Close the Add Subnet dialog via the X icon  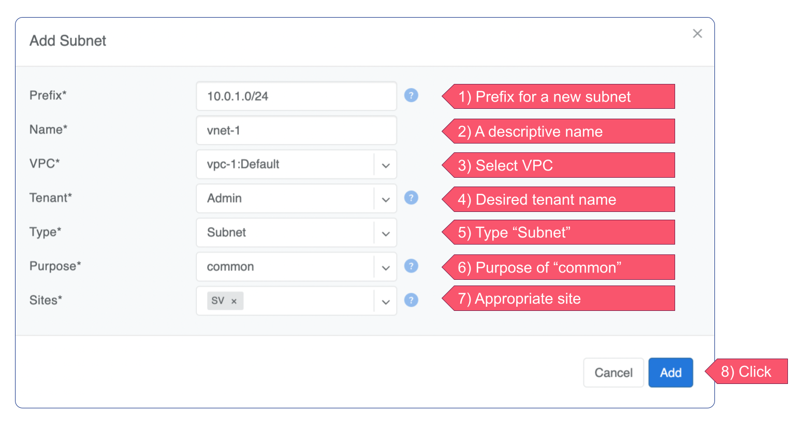click(697, 33)
